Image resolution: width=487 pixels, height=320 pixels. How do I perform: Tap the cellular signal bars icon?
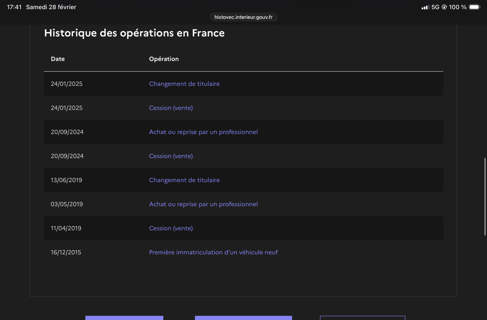(x=425, y=7)
